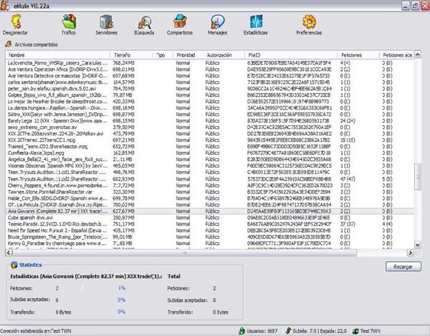Select the Need for Speed Hot Pursuit 2 row
The width and height of the screenshot is (430, 336).
coord(210,231)
